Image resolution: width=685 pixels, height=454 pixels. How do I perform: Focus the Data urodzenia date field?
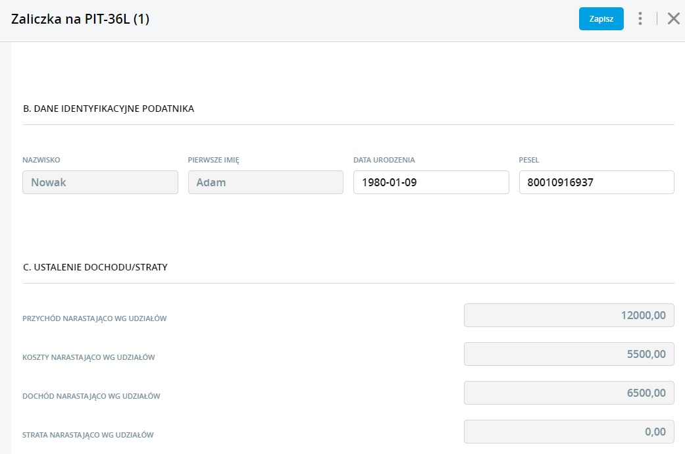pyautogui.click(x=430, y=182)
